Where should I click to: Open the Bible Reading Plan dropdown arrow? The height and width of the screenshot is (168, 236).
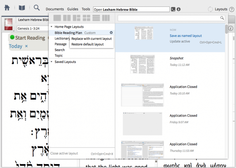111,33
